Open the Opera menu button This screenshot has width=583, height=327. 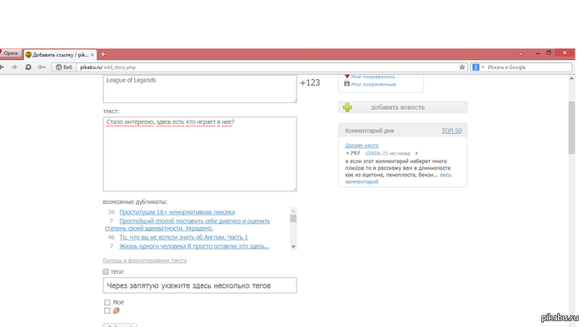coord(10,53)
